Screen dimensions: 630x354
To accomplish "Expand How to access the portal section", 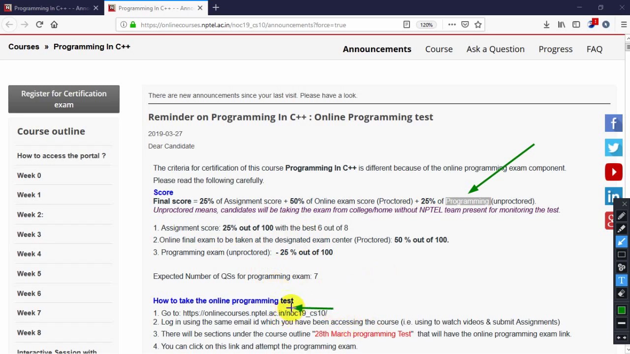I will (x=62, y=156).
